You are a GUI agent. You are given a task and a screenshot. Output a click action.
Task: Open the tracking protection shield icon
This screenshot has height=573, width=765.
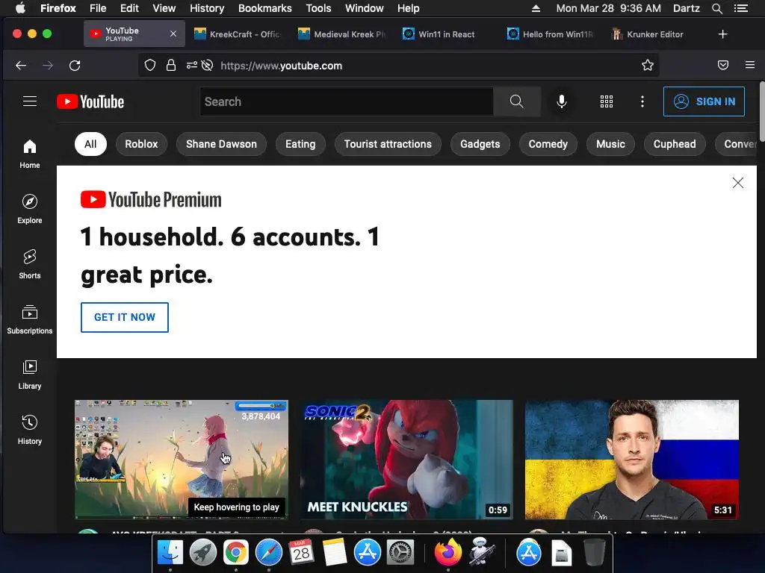click(x=150, y=66)
